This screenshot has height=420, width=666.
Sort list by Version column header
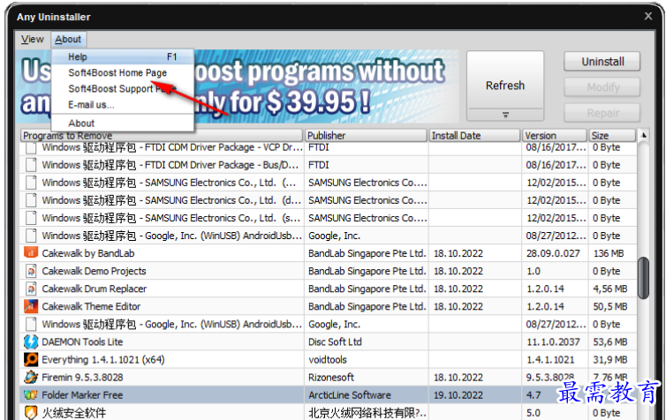(x=555, y=135)
